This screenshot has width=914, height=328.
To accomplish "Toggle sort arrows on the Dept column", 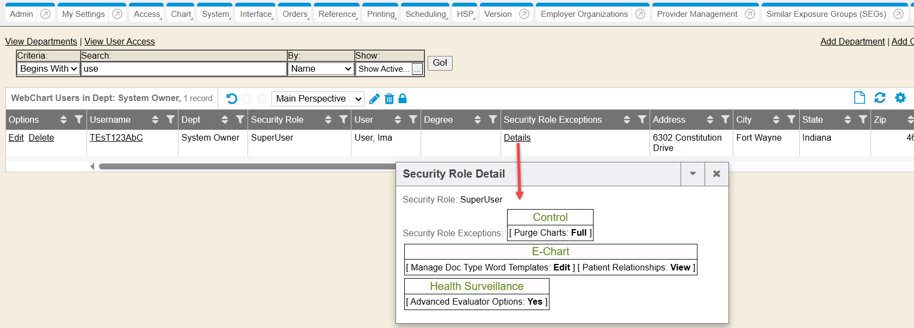I will coord(225,119).
